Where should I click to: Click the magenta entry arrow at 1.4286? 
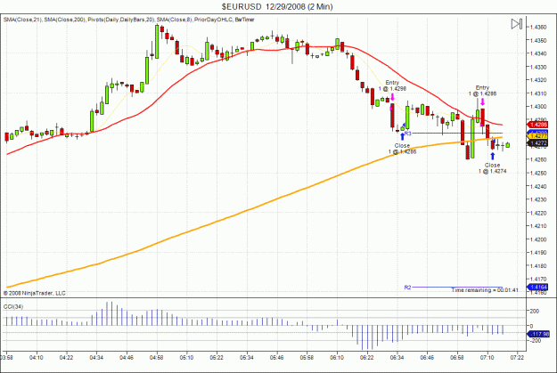[482, 101]
